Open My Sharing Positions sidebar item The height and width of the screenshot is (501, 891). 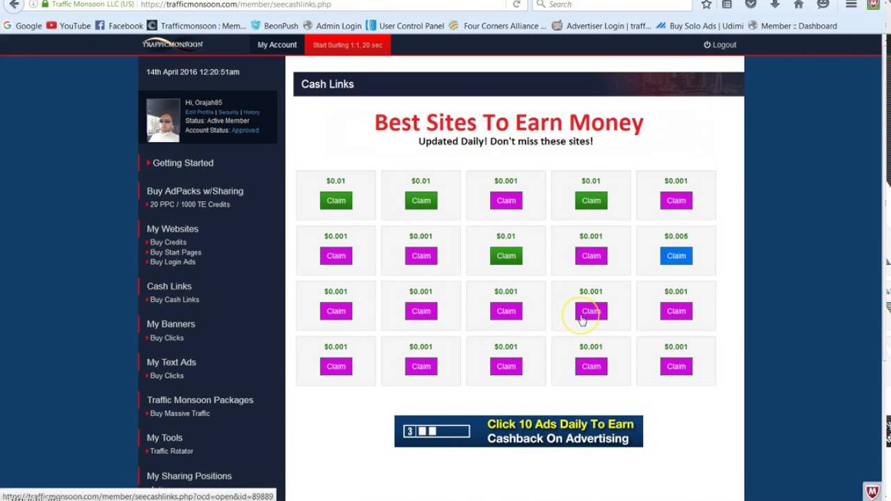click(189, 476)
